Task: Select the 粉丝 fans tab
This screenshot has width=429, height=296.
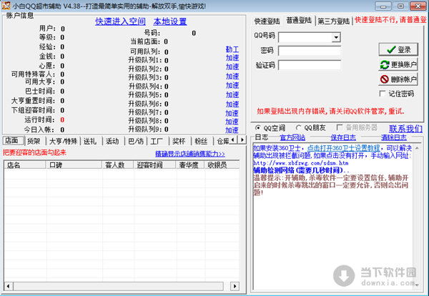Action: (202, 141)
